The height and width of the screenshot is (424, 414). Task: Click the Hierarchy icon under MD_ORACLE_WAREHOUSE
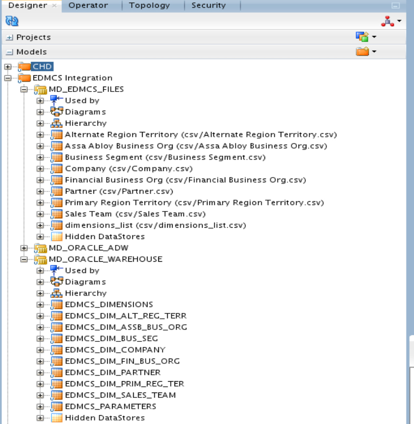(x=56, y=293)
